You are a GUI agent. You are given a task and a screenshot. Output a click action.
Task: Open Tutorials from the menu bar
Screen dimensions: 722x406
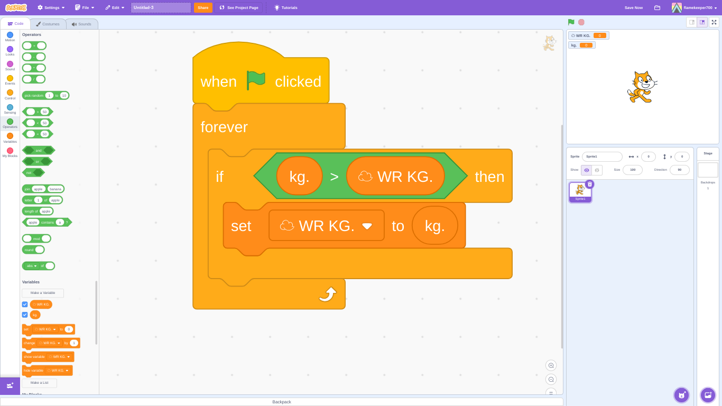[x=285, y=7]
